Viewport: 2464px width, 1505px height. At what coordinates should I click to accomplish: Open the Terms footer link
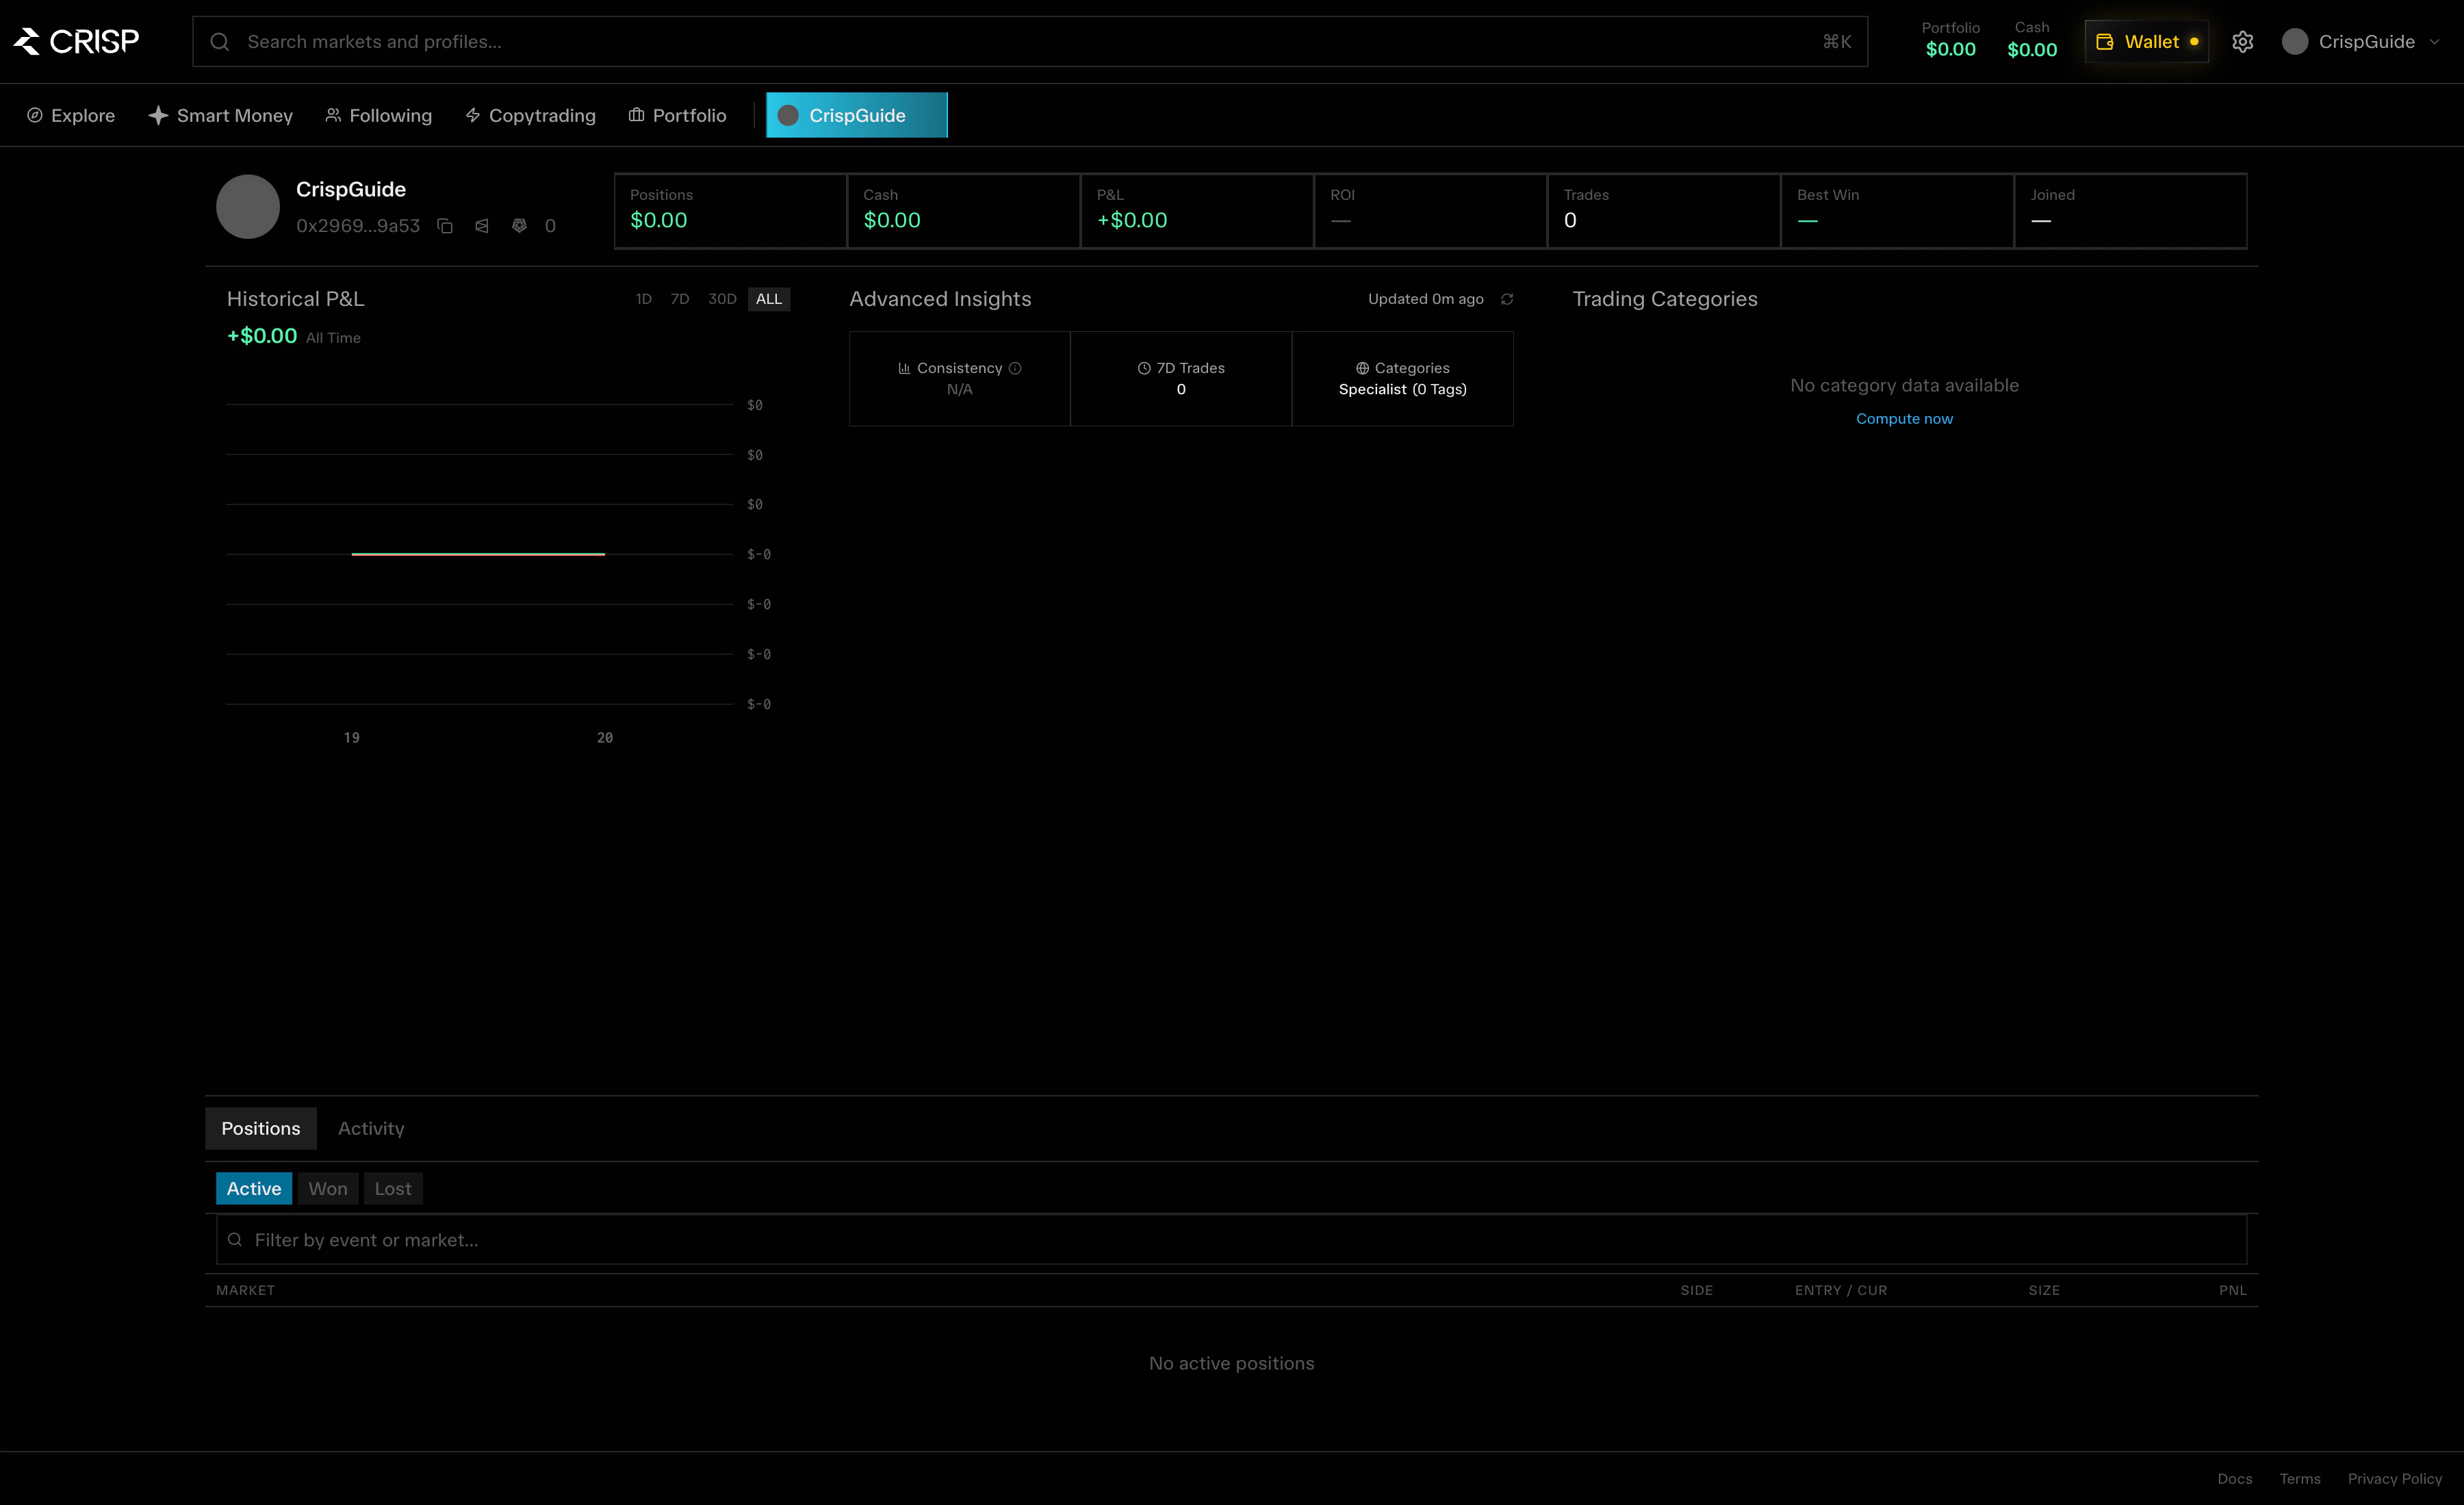coord(2300,1479)
